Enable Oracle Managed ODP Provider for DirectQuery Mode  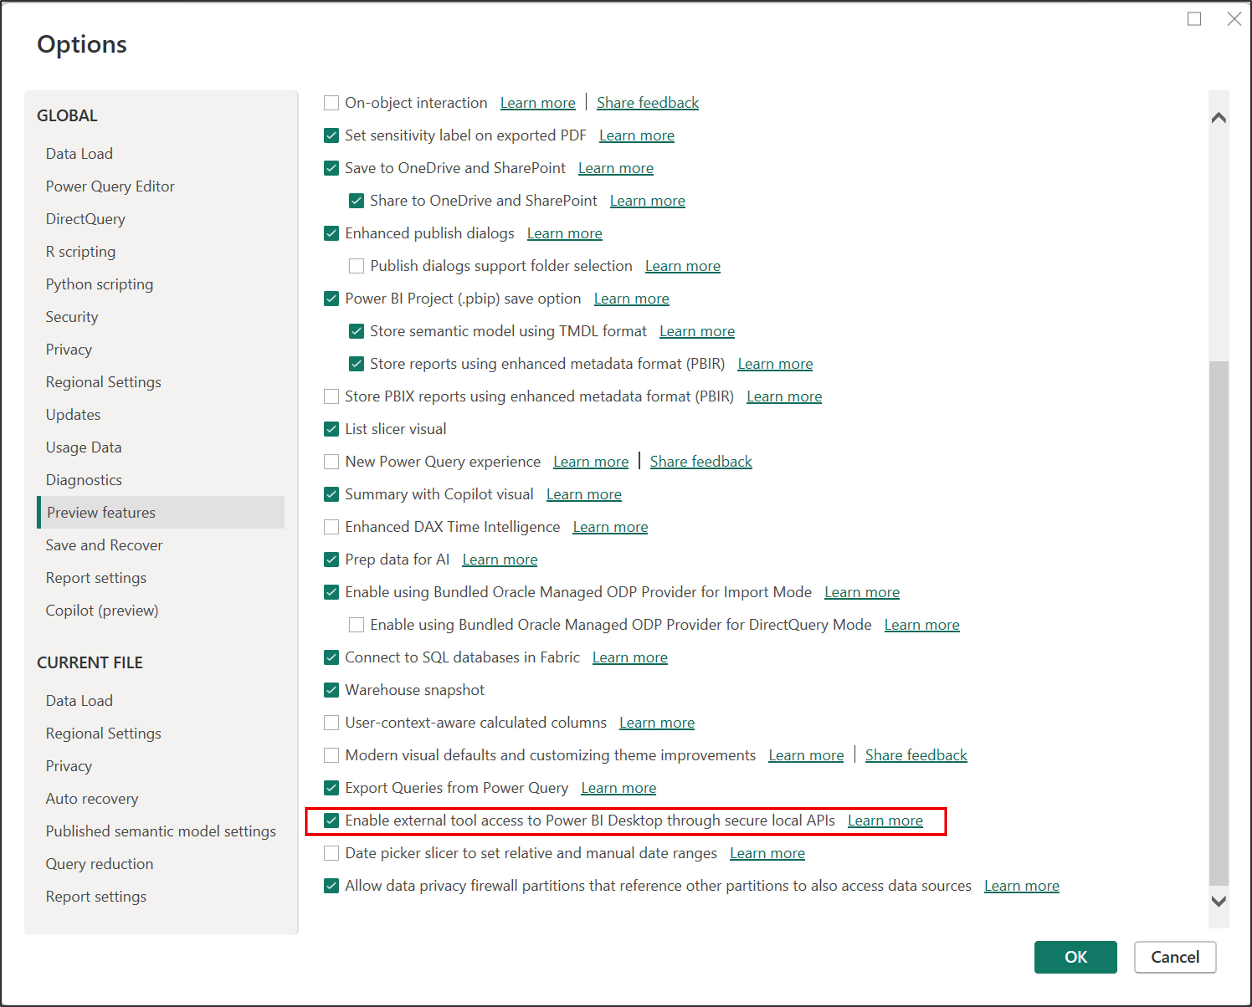(357, 625)
